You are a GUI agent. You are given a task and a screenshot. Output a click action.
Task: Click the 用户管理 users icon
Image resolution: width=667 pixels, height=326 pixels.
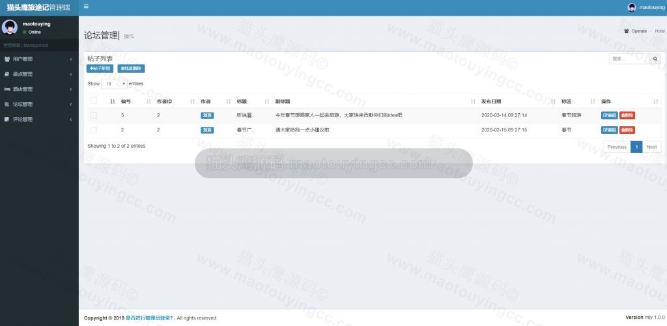click(x=7, y=59)
